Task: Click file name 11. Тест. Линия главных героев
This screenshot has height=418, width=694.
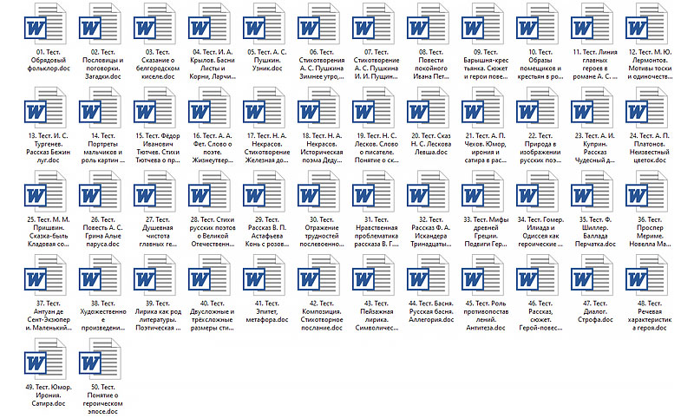Action: [x=595, y=64]
